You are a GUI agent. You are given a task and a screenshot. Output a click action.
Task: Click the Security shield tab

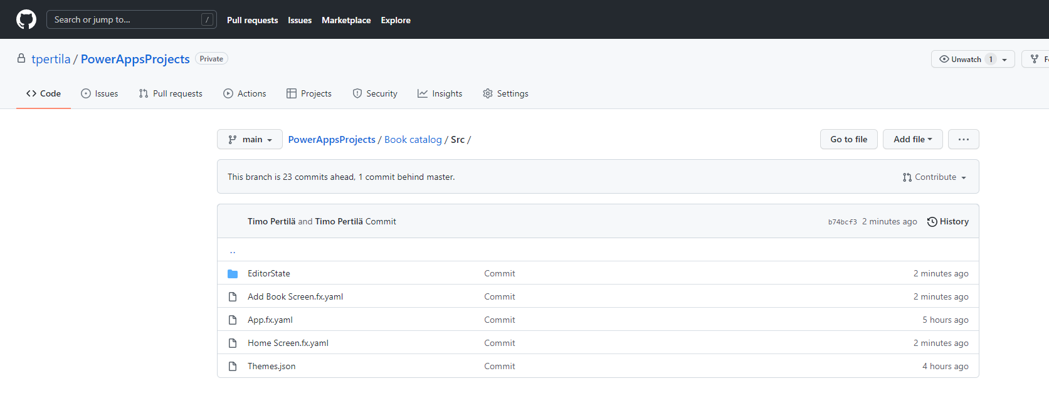click(x=375, y=93)
